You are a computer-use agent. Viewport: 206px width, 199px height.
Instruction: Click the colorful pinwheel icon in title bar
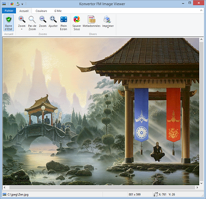[12, 4]
